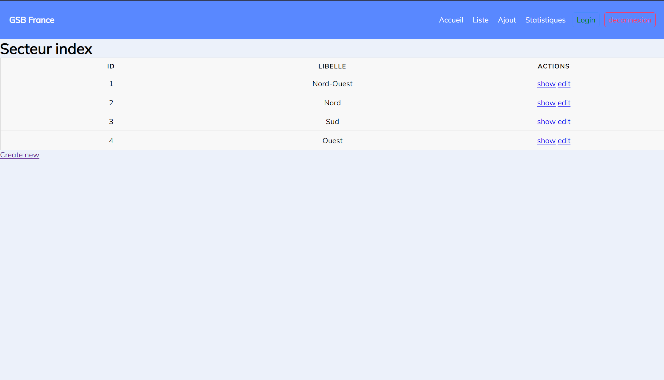Click the 'edit' link for Nord-Ouest

(564, 83)
